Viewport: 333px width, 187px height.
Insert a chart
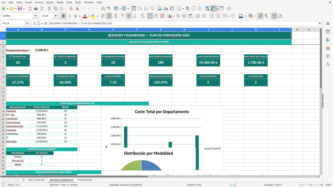coord(166,9)
